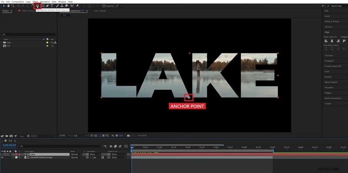Switch to the Effect Controls tab

click(x=28, y=10)
